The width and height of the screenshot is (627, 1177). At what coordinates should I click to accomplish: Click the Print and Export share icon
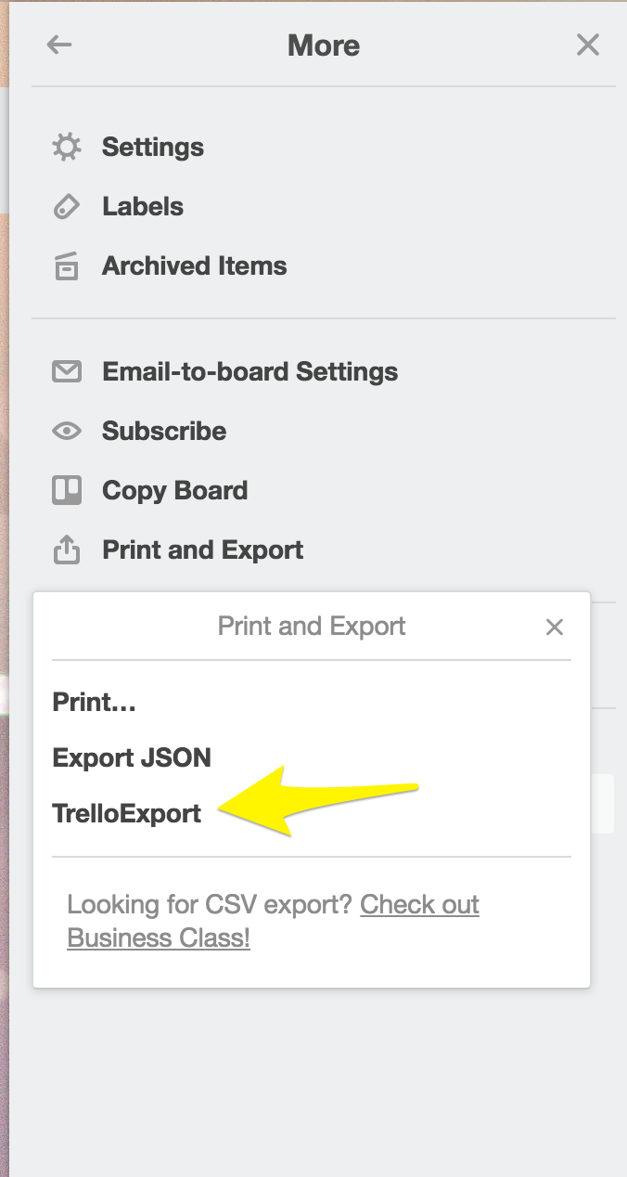(66, 550)
